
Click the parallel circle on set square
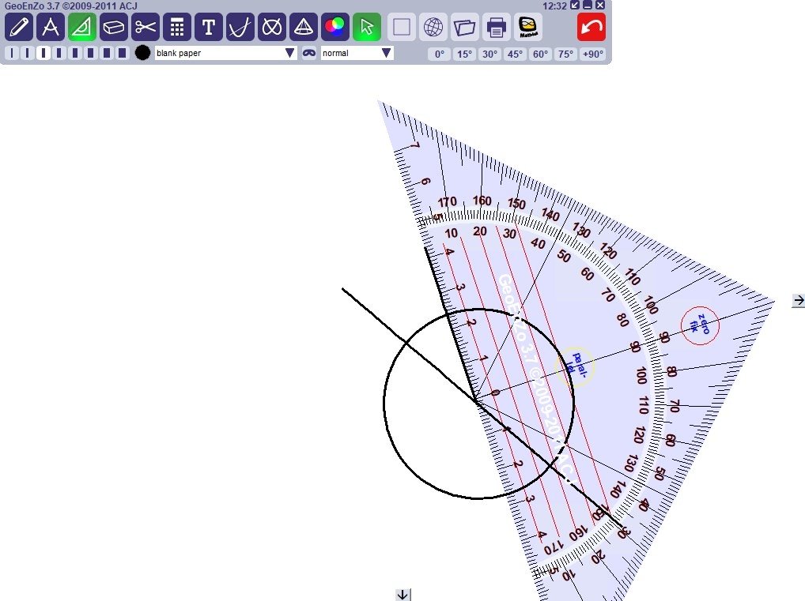(x=576, y=366)
